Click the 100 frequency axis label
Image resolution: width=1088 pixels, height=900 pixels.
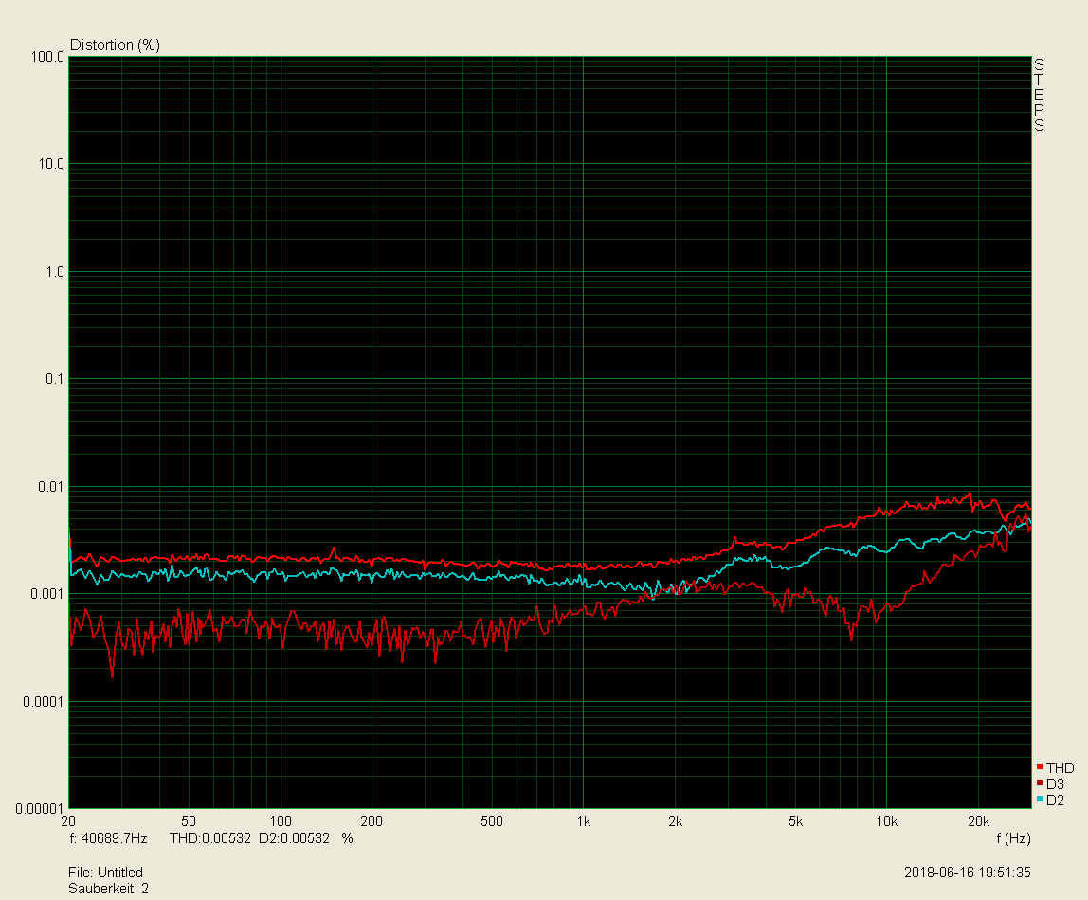(x=281, y=821)
